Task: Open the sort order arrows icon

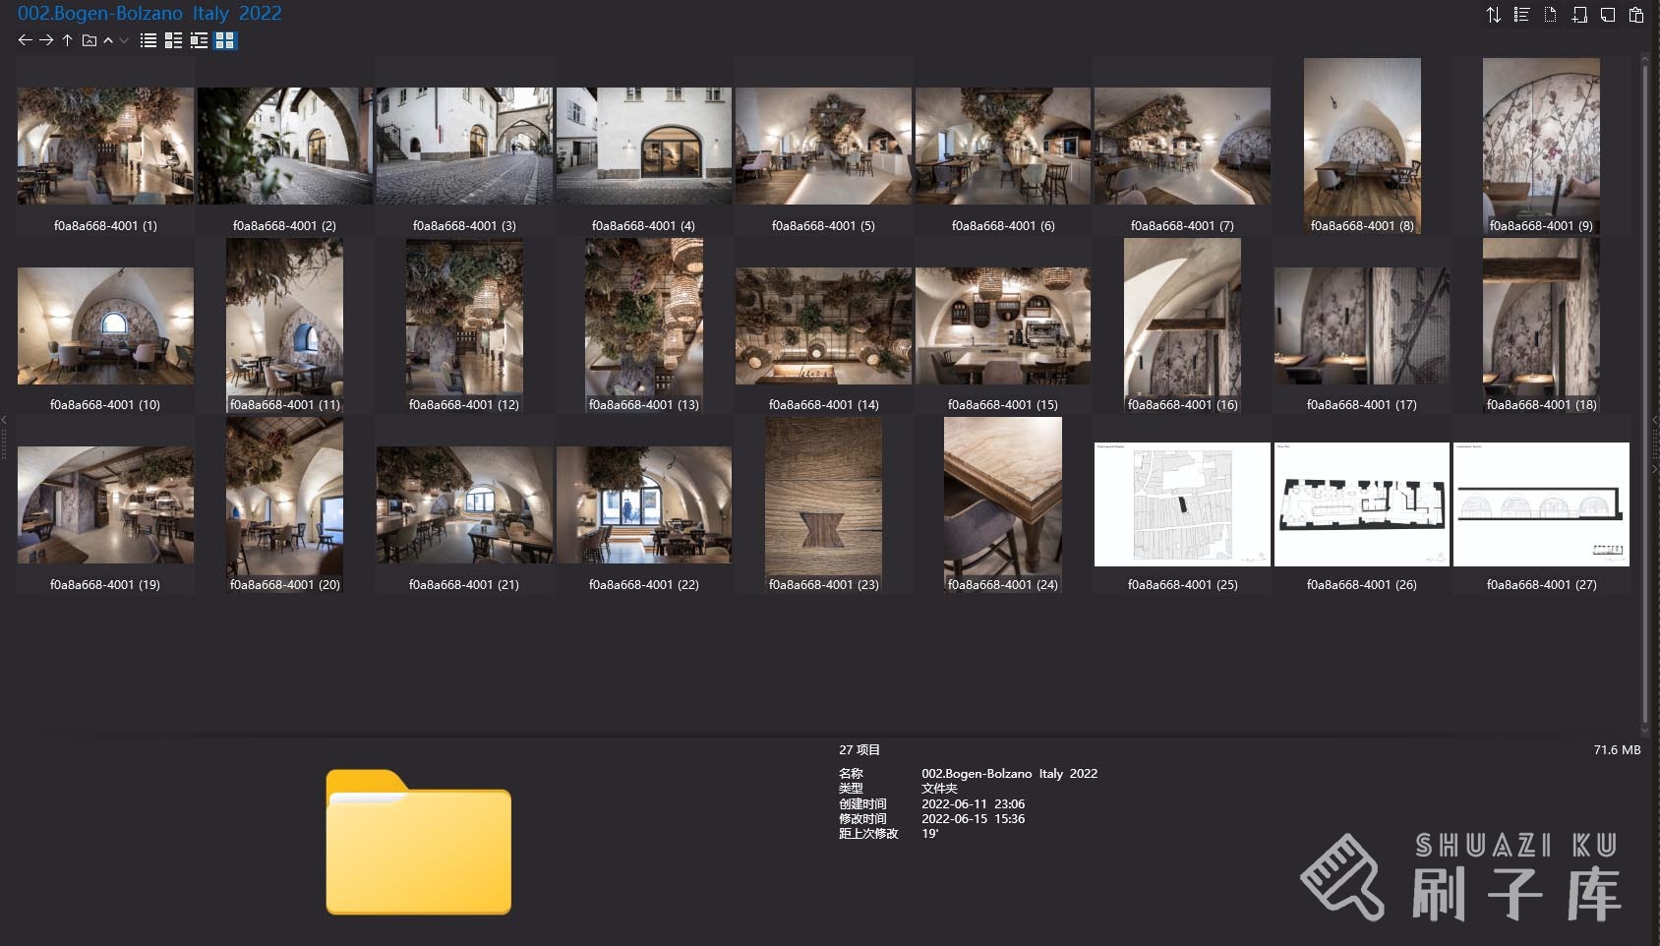Action: (1493, 15)
